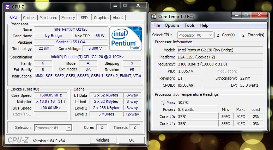Screen dimensions: 273x150
Task: Click the Core #1 load 0% value
Action: pos(256,124)
